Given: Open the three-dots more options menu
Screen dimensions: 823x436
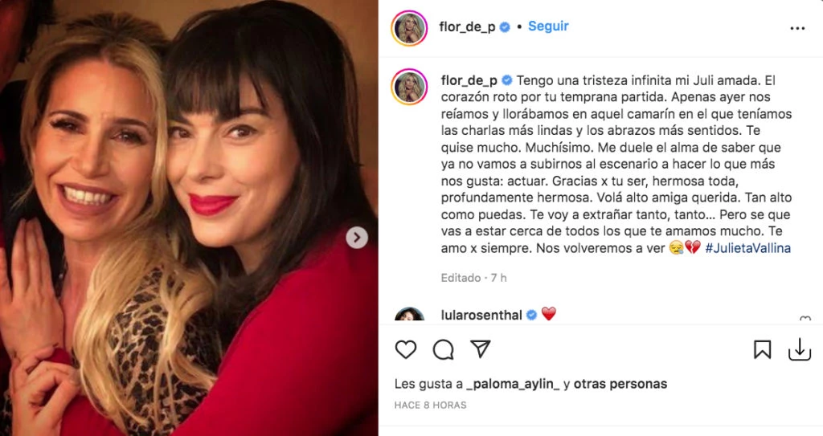Looking at the screenshot, I should 797,28.
